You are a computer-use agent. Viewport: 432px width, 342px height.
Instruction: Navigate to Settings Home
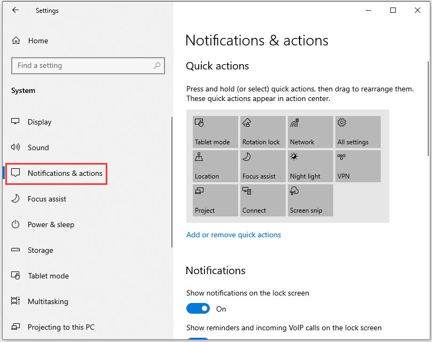tap(38, 41)
